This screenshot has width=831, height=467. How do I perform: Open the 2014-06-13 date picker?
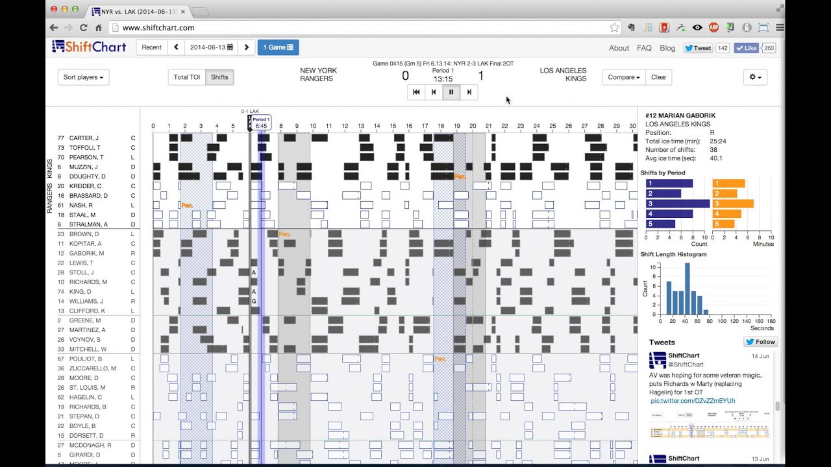[x=211, y=47]
